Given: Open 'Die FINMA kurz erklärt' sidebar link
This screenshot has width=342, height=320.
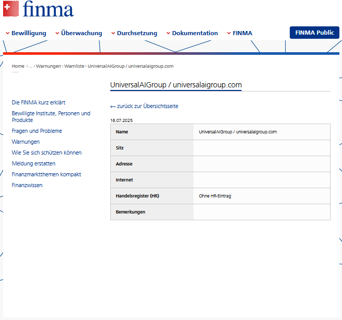Looking at the screenshot, I should [x=38, y=102].
